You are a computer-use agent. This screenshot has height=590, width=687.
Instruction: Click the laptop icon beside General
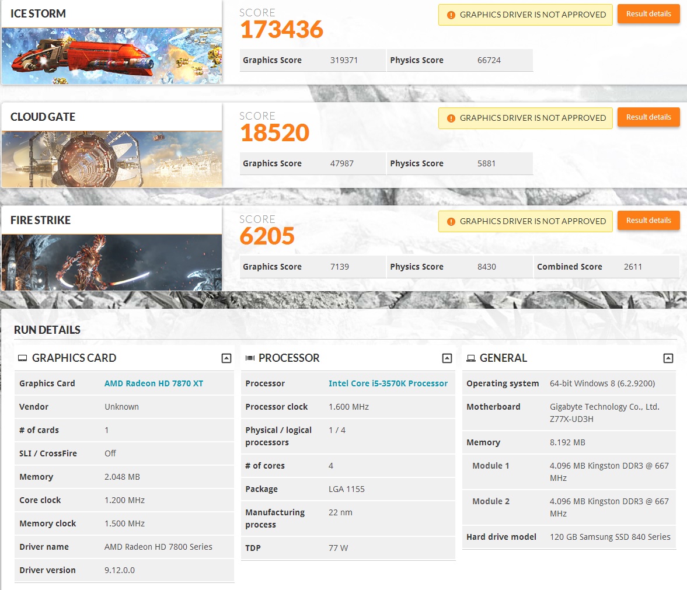pyautogui.click(x=471, y=358)
